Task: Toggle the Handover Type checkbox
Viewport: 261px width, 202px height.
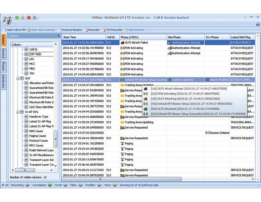Action: pyautogui.click(x=26, y=117)
